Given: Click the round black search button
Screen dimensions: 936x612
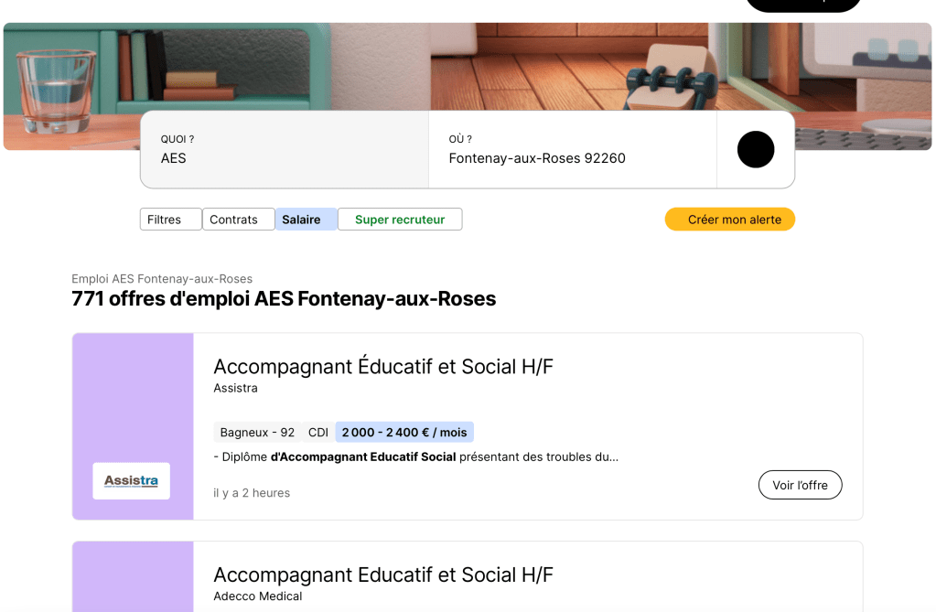Looking at the screenshot, I should tap(756, 150).
